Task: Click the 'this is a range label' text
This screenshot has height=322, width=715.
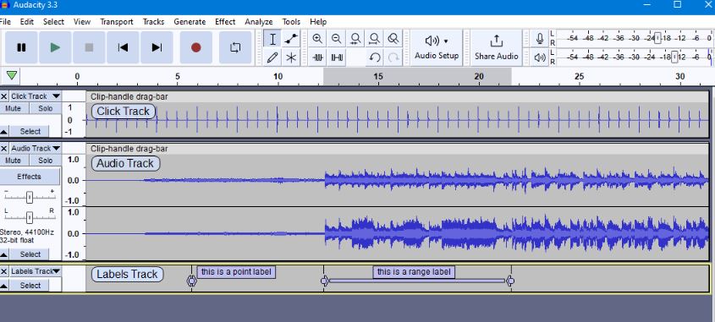Action: [414, 272]
